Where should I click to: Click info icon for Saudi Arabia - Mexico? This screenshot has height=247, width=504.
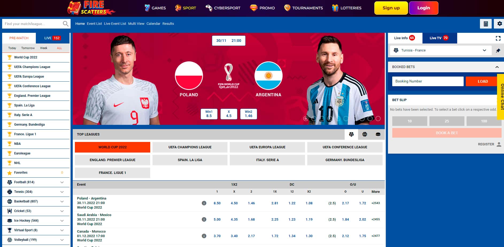pyautogui.click(x=204, y=220)
